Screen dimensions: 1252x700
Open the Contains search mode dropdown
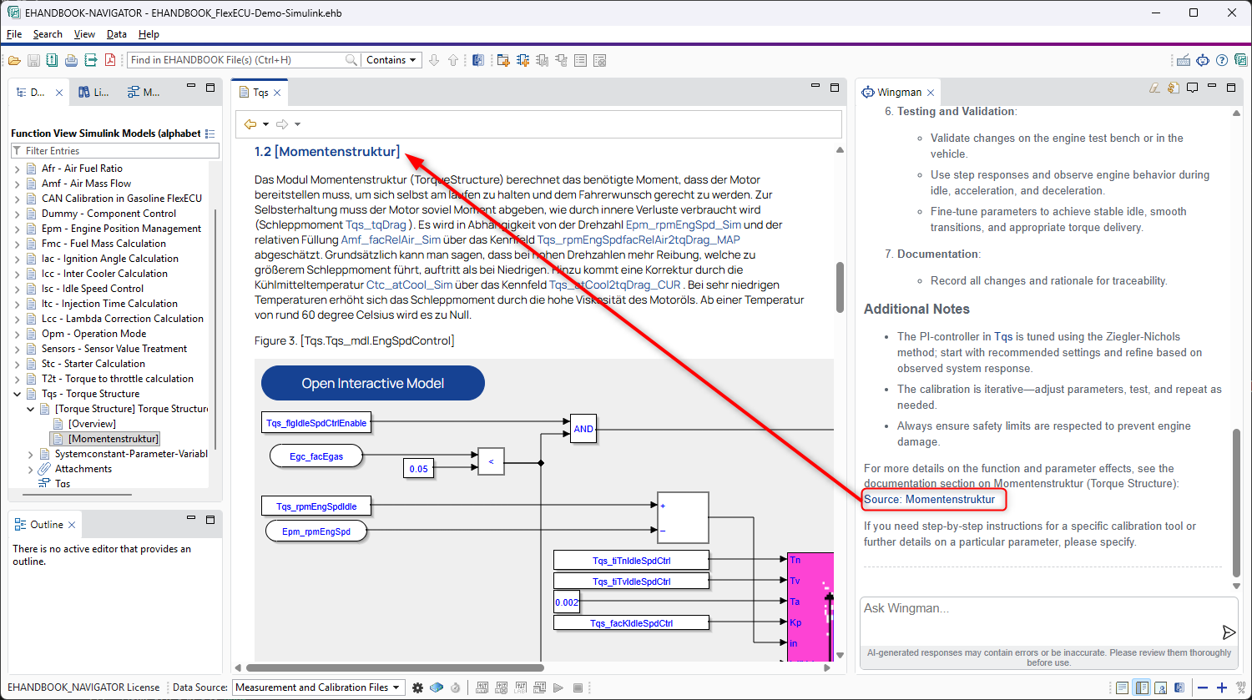point(391,60)
